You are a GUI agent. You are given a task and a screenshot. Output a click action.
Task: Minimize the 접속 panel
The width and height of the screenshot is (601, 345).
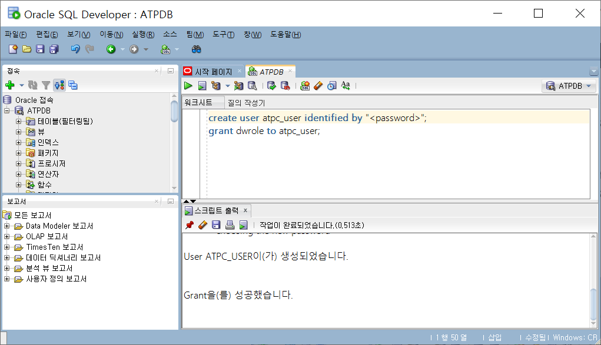click(171, 71)
